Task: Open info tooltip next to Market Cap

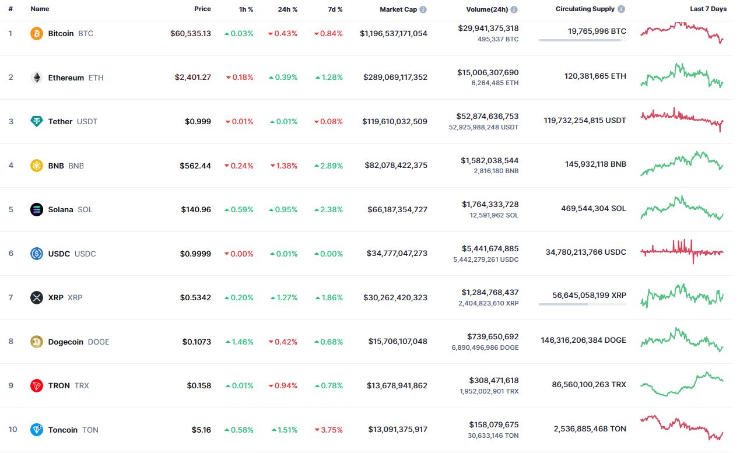Action: (x=423, y=9)
